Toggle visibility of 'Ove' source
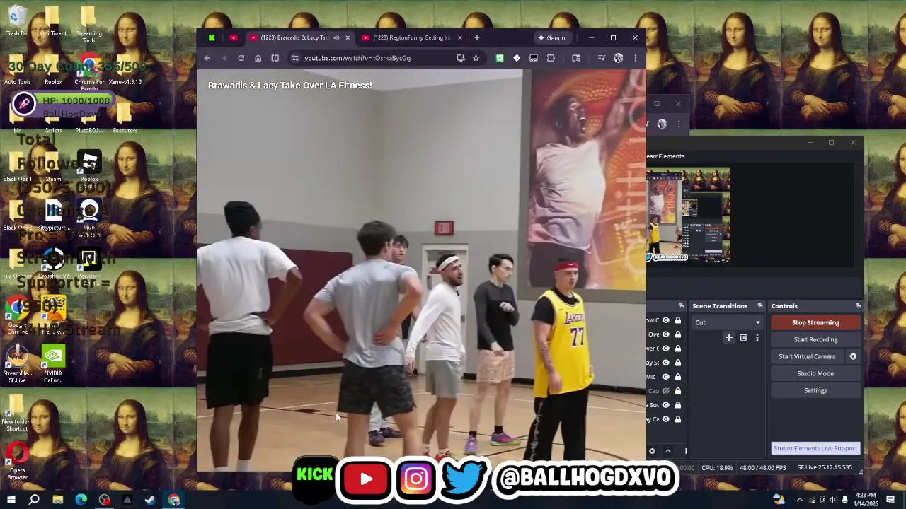Viewport: 906px width, 509px height. coord(665,334)
